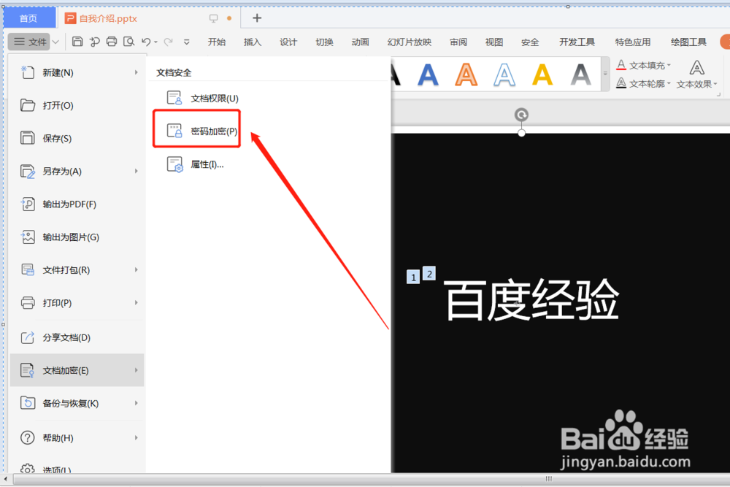Image resolution: width=730 pixels, height=487 pixels.
Task: Open the 文本填充 text fill dropdown
Action: [643, 65]
